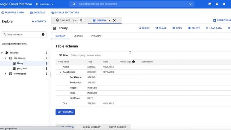Click the Edit Schema button

point(65,112)
